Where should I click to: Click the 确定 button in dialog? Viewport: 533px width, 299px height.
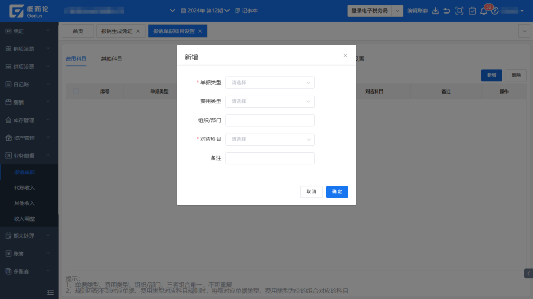pyautogui.click(x=337, y=192)
